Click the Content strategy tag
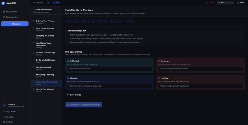The image size is (248, 125). coord(89,21)
